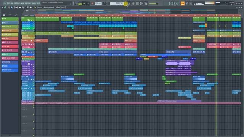Select the LINER MOOD pattern in picker
The image size is (244, 137).
coord(10,35)
